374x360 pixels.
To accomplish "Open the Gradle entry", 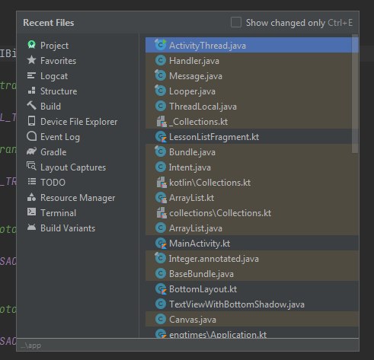I will pos(53,152).
